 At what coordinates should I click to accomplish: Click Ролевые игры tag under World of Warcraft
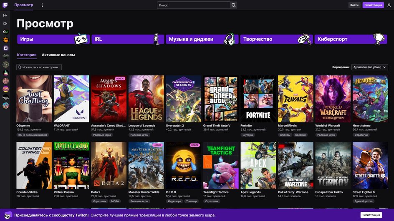[x=326, y=135]
